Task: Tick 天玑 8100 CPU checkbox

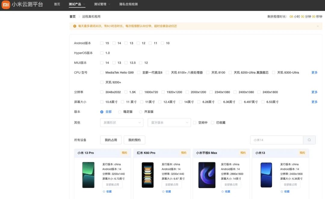Action: coord(208,72)
